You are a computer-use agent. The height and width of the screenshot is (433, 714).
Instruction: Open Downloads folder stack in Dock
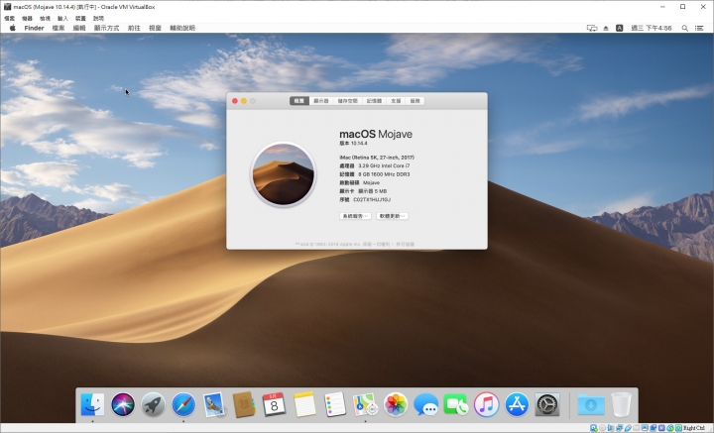click(591, 404)
